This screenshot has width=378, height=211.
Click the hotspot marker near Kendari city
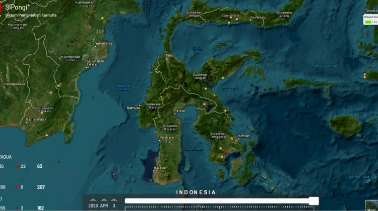232,139
